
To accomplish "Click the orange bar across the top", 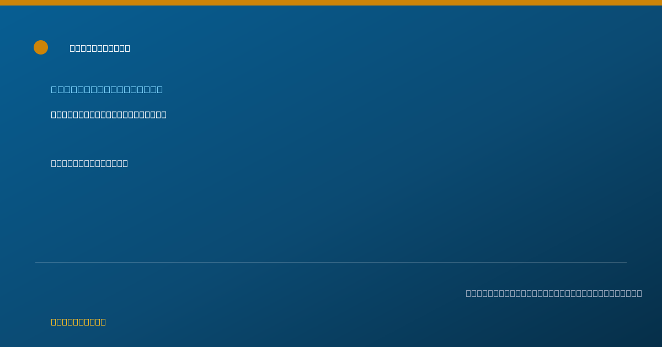I will coord(331,3).
